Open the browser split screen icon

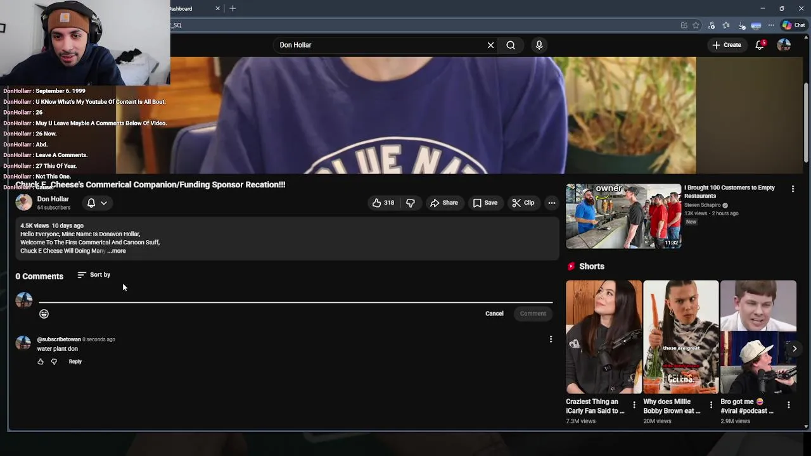[684, 25]
